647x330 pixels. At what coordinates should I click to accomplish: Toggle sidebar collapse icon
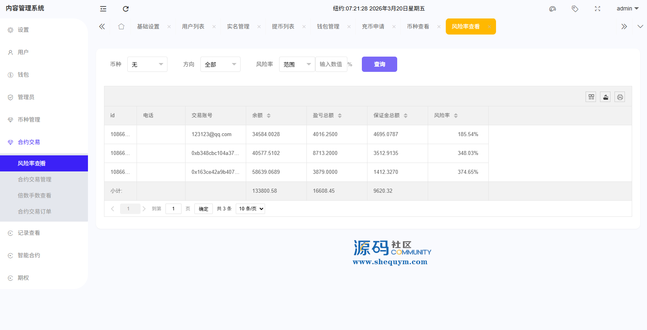(103, 9)
